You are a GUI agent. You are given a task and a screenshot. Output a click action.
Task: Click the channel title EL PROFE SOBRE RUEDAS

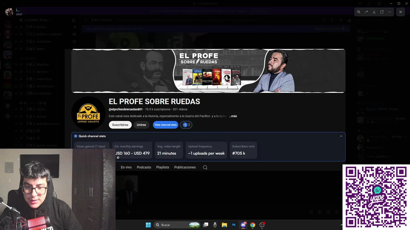coord(154,102)
